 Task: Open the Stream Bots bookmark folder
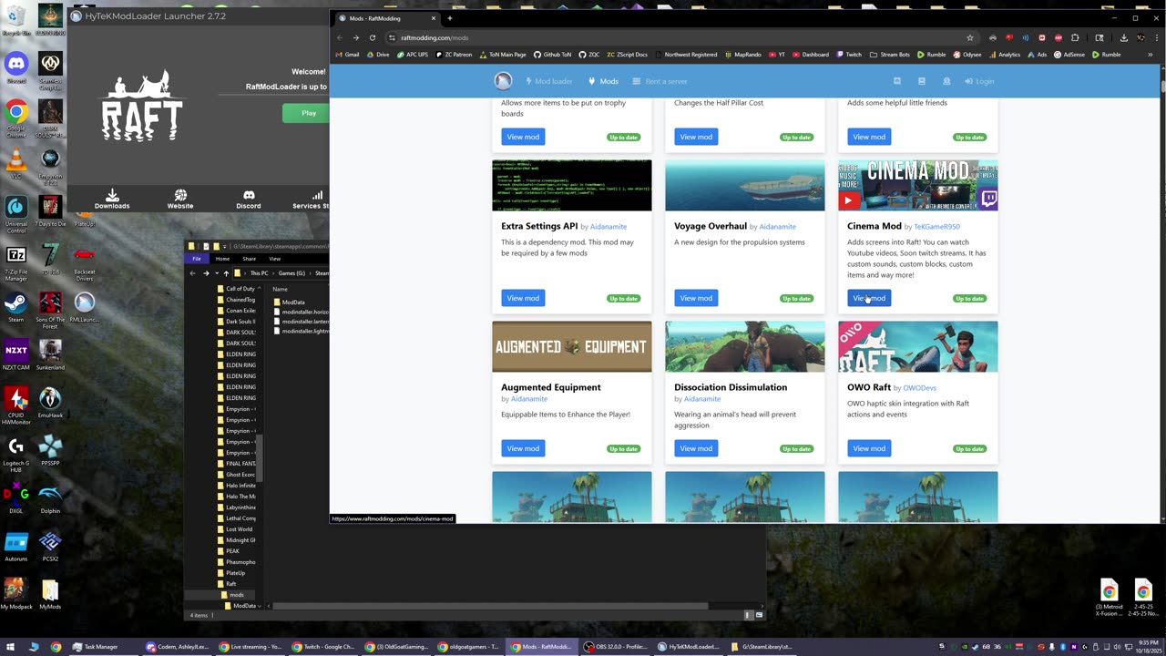point(890,55)
